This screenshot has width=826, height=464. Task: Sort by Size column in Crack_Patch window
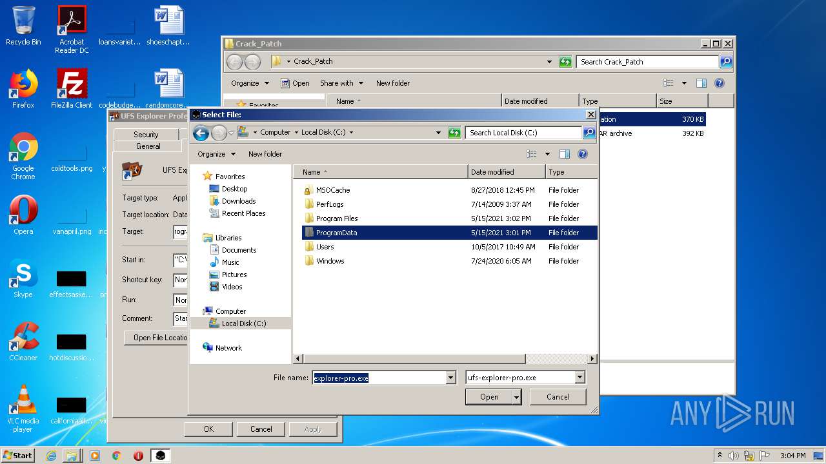[682, 101]
